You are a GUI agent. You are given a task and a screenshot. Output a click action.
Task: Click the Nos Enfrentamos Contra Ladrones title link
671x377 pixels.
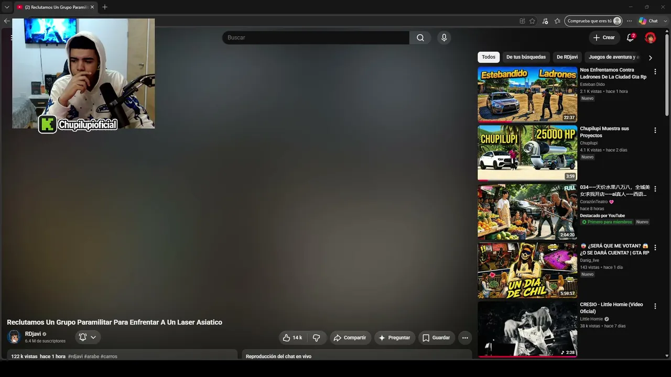click(x=613, y=73)
